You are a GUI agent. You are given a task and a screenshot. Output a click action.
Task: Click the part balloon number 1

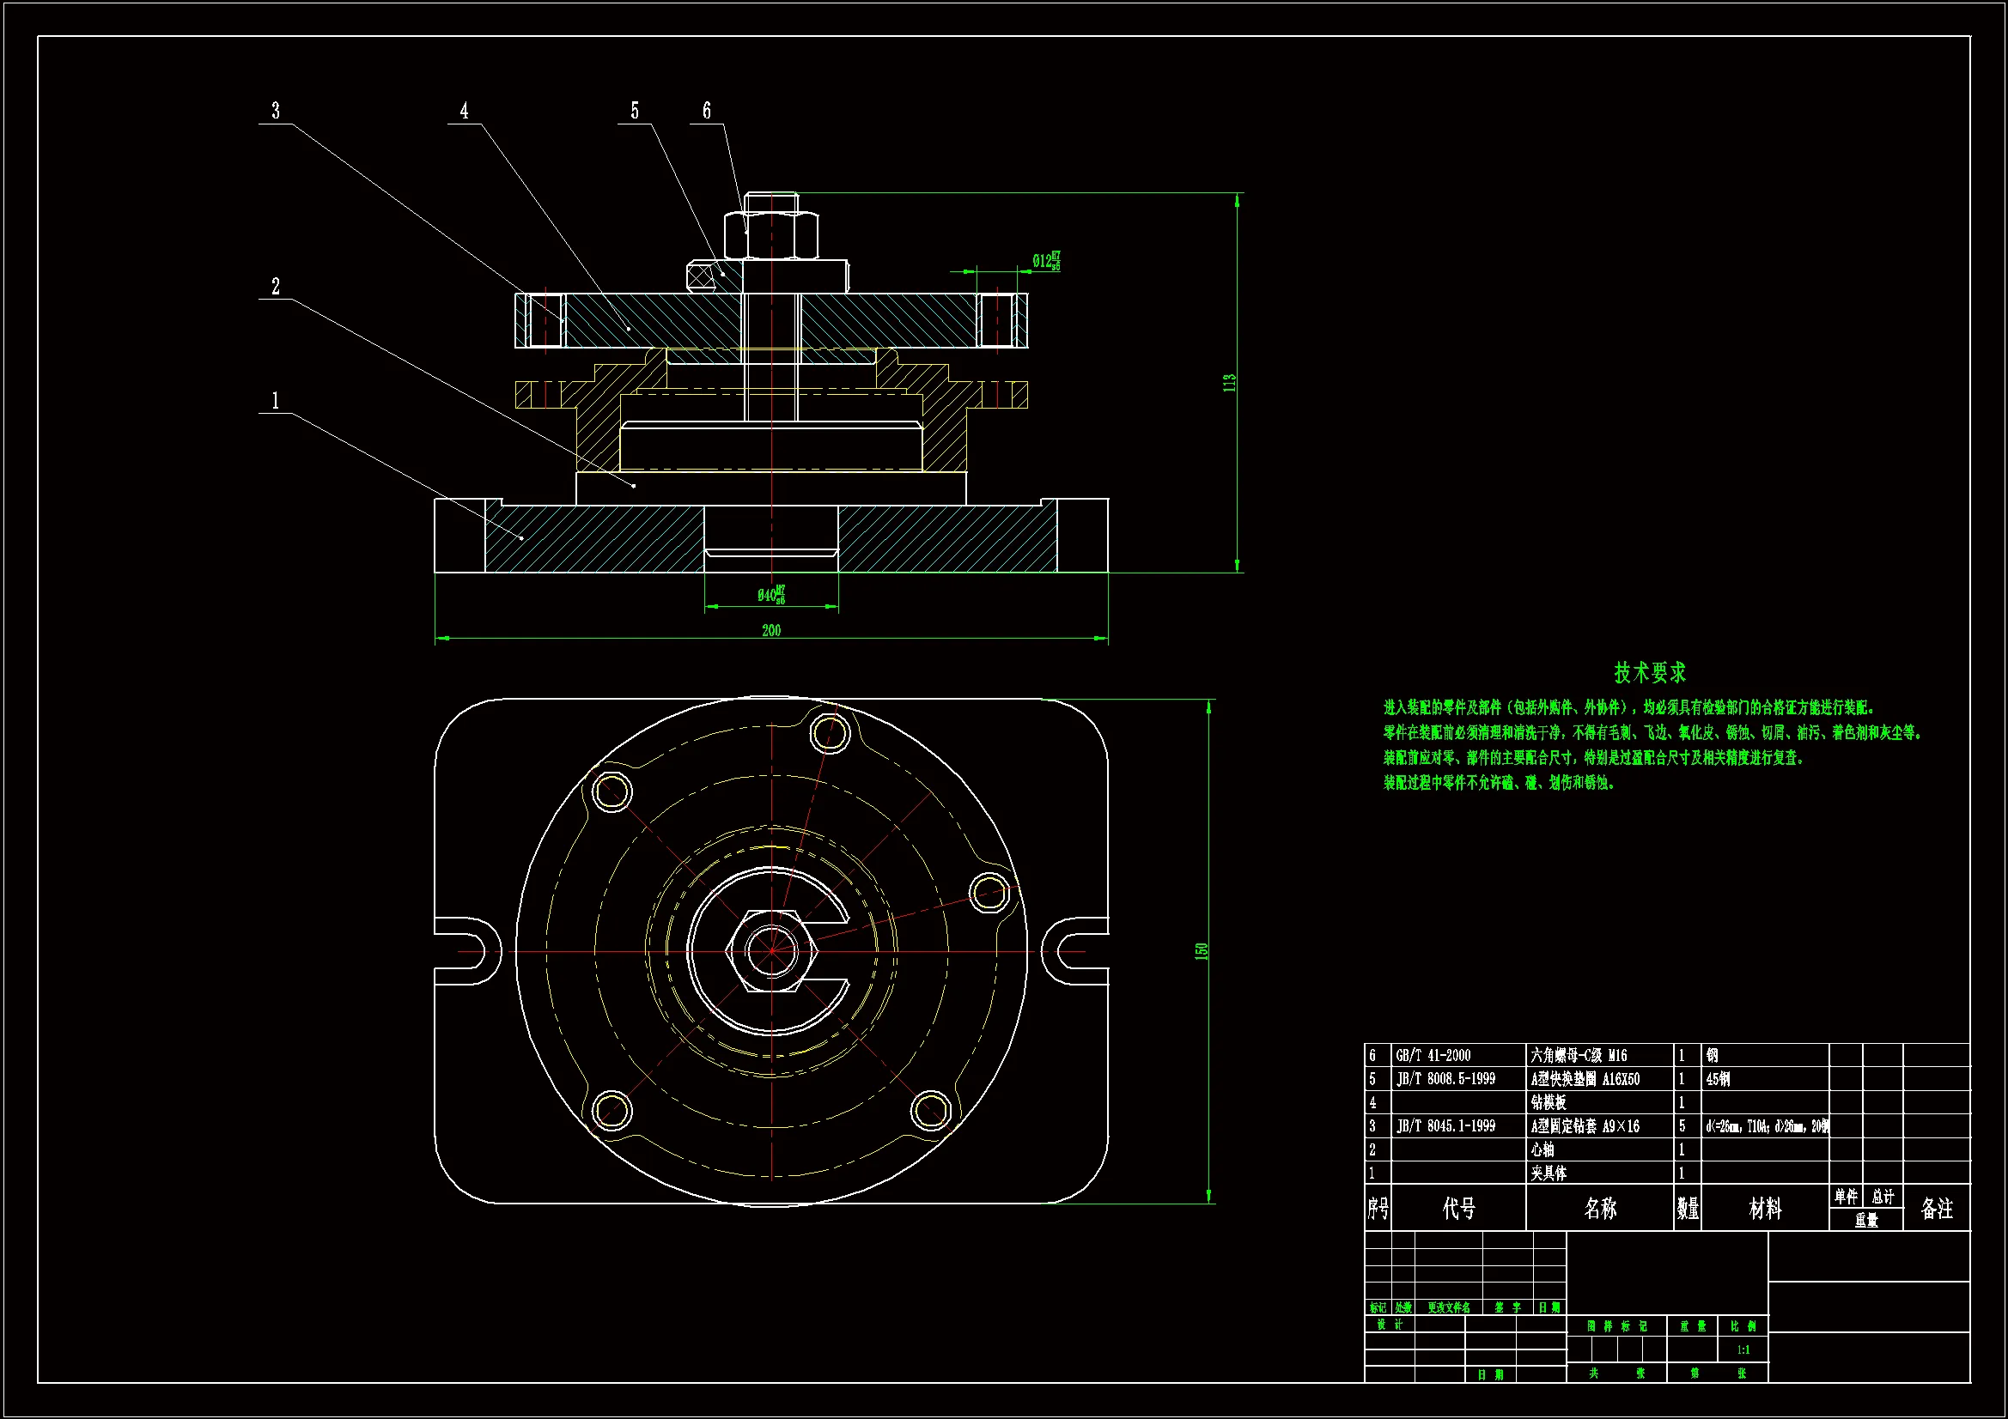point(276,400)
